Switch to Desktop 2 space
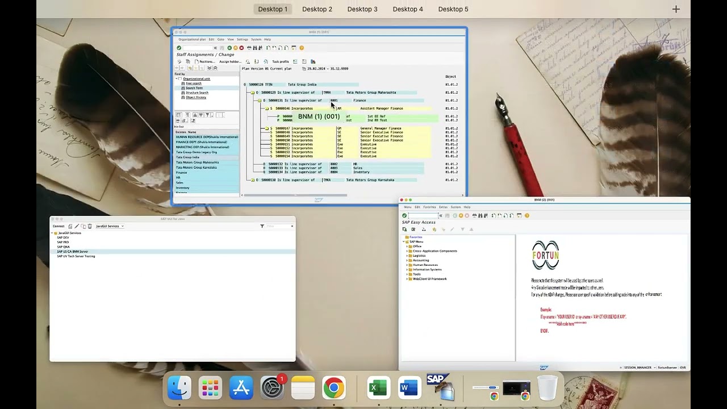The width and height of the screenshot is (727, 409). [x=317, y=9]
